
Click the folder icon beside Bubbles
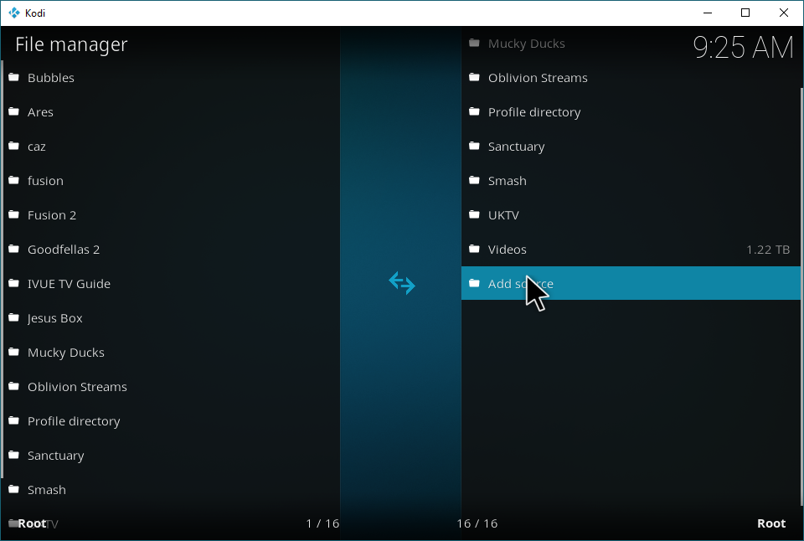pos(13,78)
